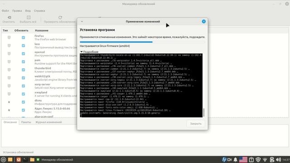Click the clock showing 14:37

pyautogui.click(x=286, y=159)
